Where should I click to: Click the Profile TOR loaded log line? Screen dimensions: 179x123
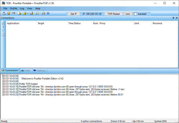[20, 84]
